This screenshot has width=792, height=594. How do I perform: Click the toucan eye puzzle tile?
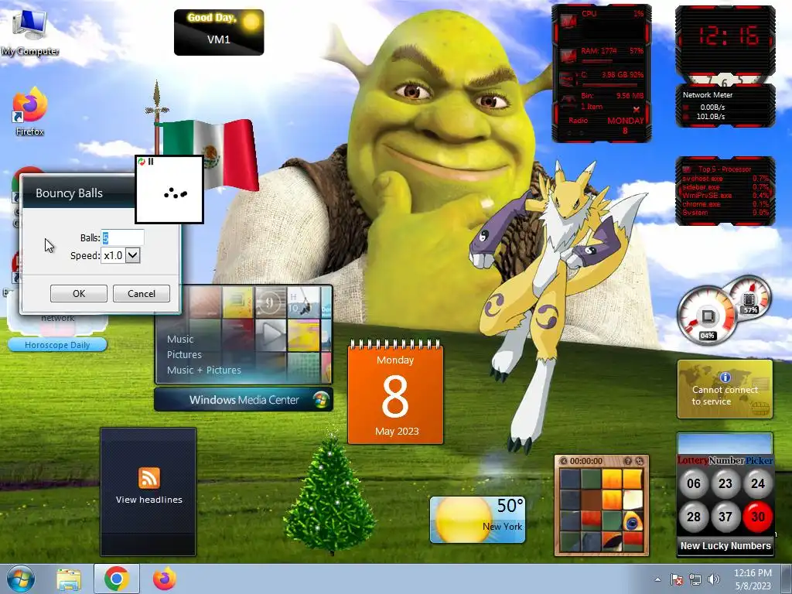pyautogui.click(x=632, y=522)
